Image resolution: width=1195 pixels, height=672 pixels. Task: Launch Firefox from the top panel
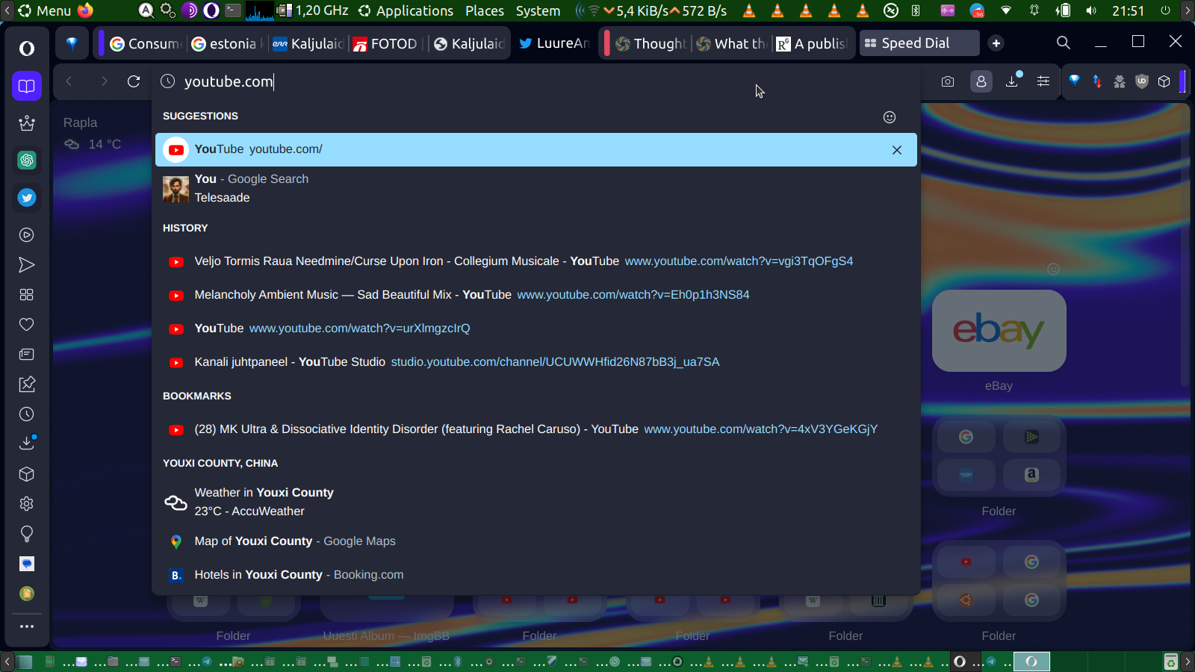click(x=86, y=10)
